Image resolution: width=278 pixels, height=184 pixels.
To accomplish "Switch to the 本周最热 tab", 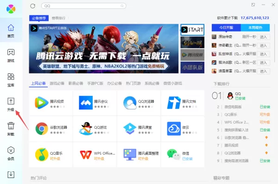I will [255, 28].
